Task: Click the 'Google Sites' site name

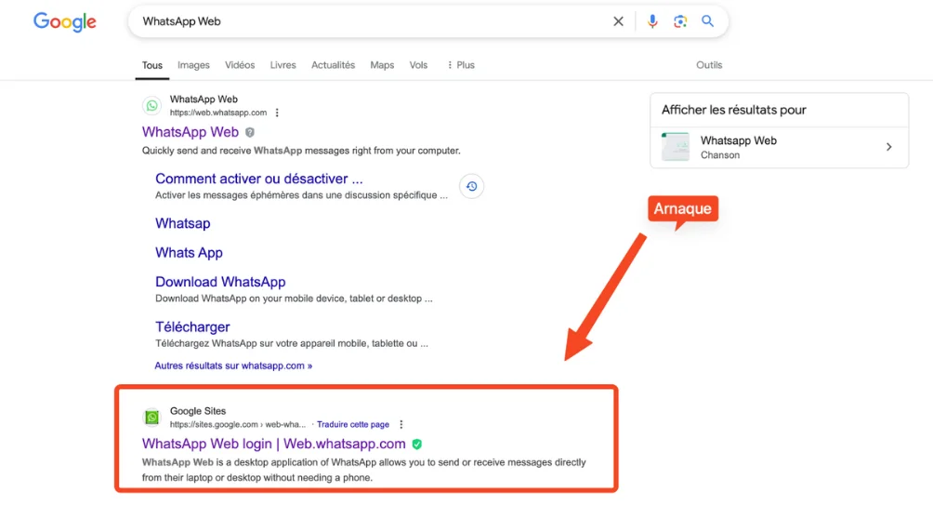Action: click(198, 411)
